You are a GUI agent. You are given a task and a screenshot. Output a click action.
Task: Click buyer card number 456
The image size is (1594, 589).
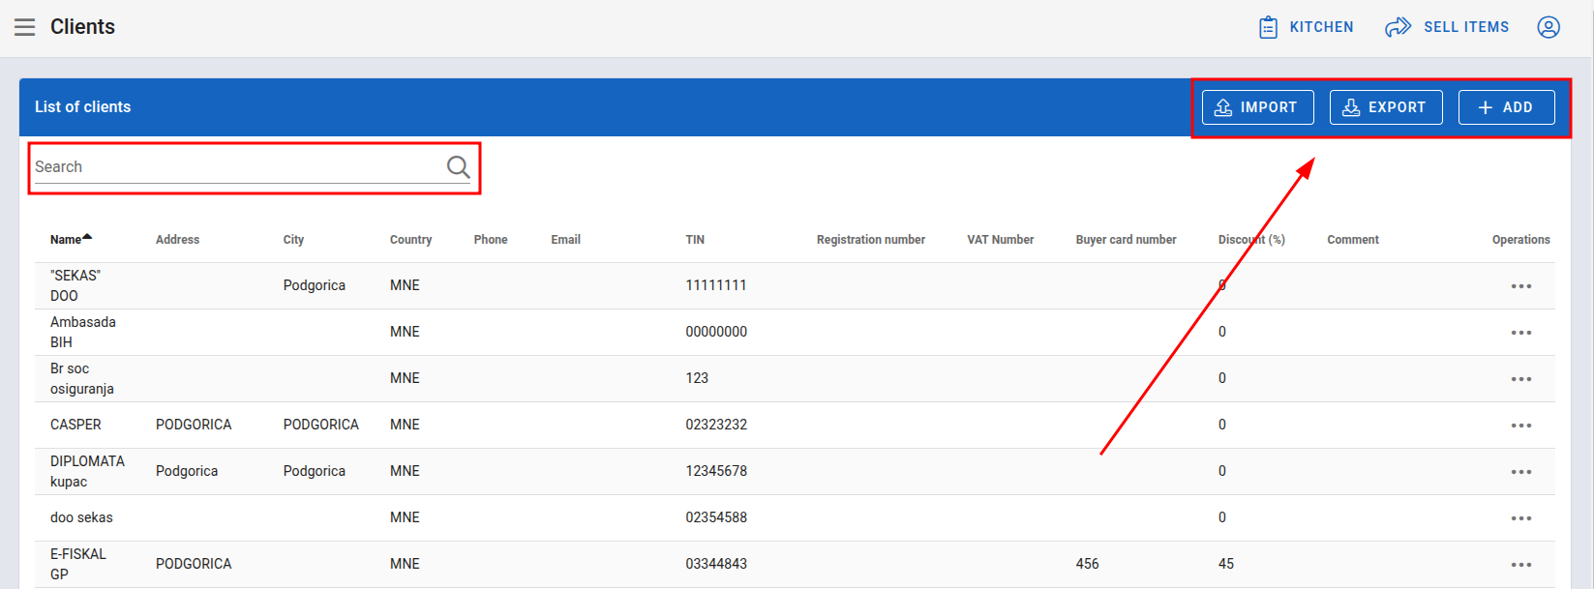[x=1087, y=564]
